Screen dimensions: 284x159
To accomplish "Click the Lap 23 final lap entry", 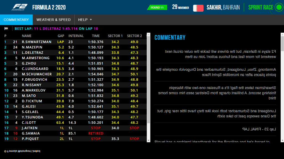I will [259, 129].
